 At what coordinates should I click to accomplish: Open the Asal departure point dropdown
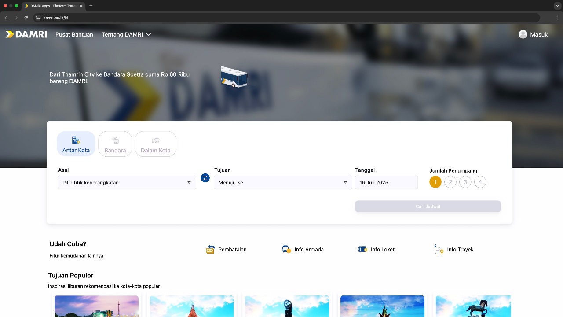click(x=127, y=182)
